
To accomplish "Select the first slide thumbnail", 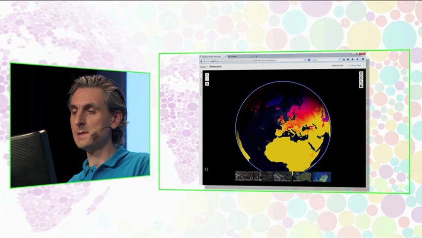I will 244,176.
